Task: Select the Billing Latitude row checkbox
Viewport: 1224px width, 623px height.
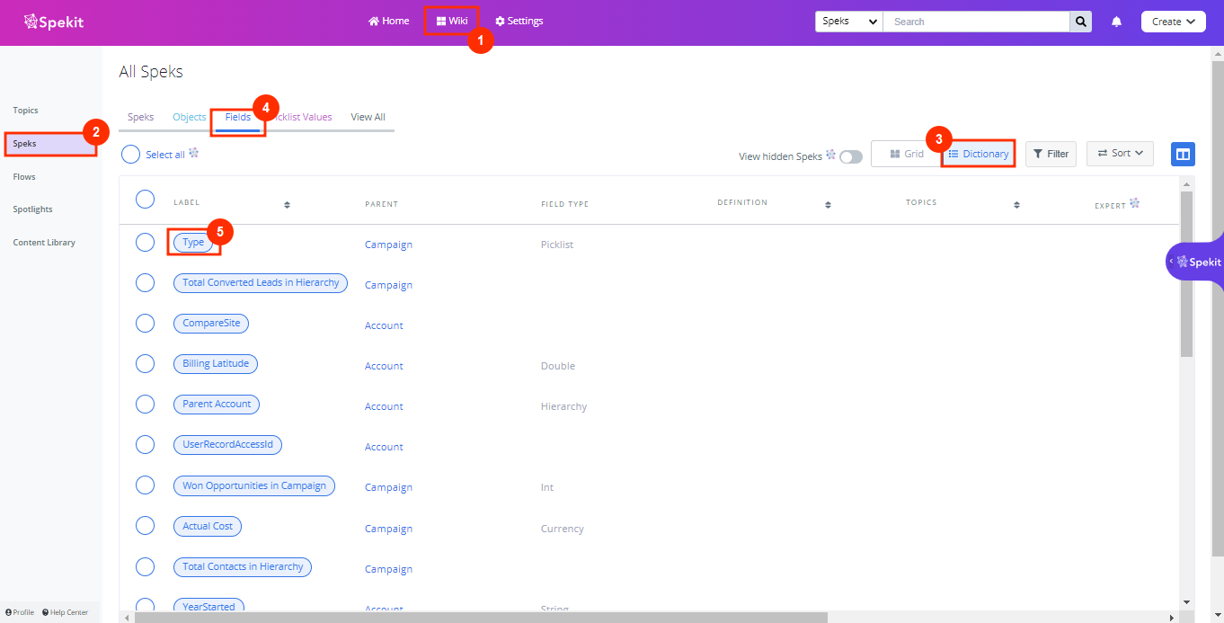Action: (145, 364)
